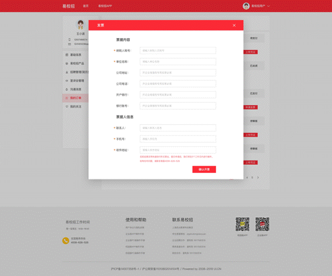The height and width of the screenshot is (276, 332).
Task: Click the 联系人 input field
Action: coord(178,128)
